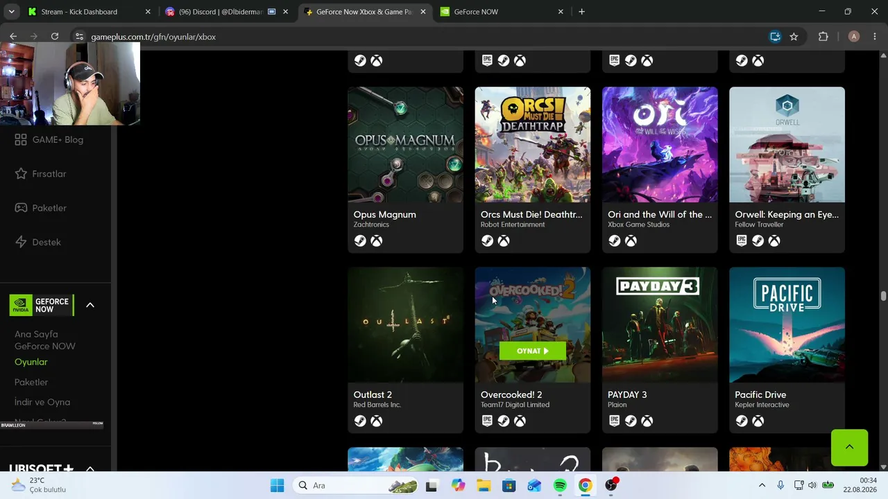Screen dimensions: 888x499
Task: View site information for gameplus.com.tr
Action: tap(79, 37)
